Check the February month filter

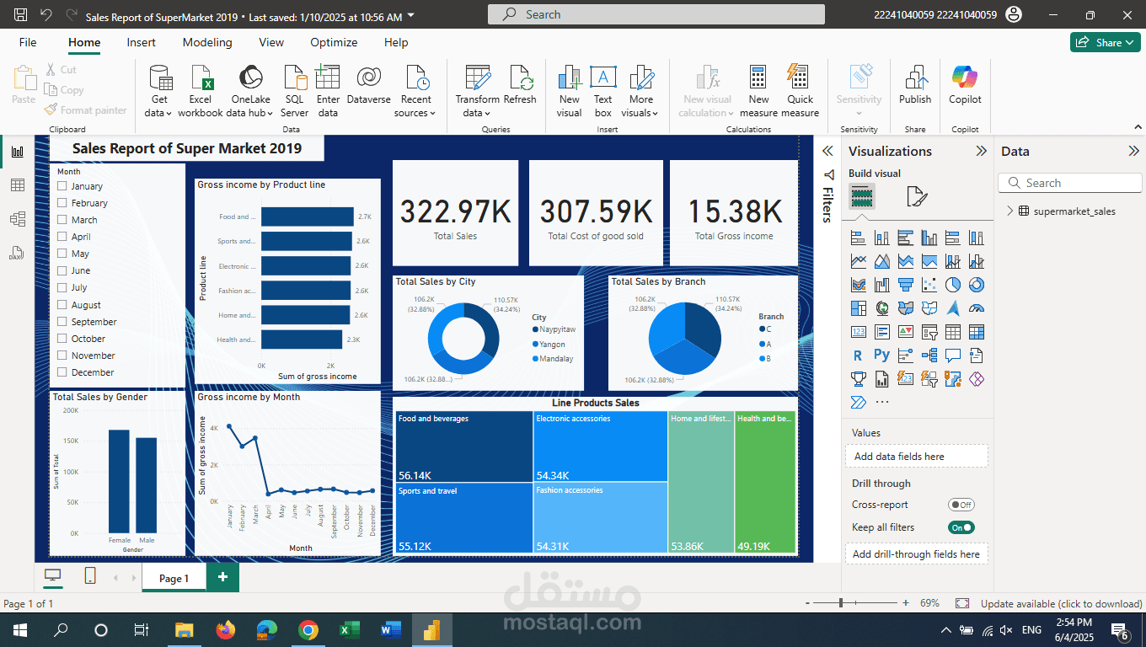[62, 203]
